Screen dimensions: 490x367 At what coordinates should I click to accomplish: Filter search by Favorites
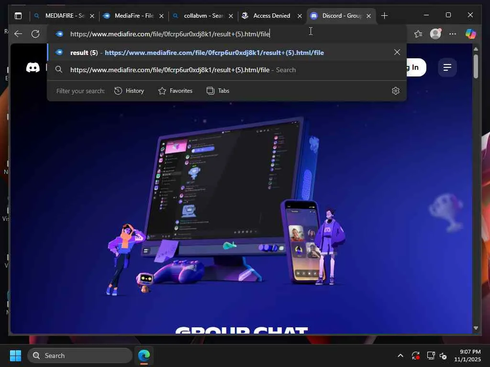[175, 91]
